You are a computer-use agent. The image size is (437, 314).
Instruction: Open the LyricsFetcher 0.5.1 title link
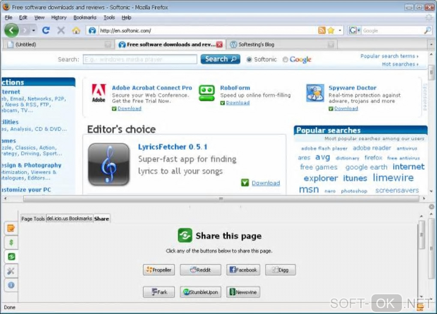click(x=173, y=147)
